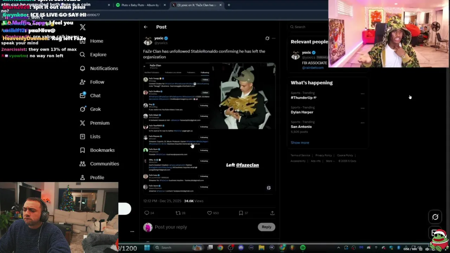Click the X search box
Screen dimensions: 450x253
(308, 27)
